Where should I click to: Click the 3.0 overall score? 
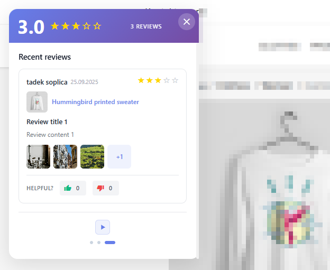tap(31, 27)
